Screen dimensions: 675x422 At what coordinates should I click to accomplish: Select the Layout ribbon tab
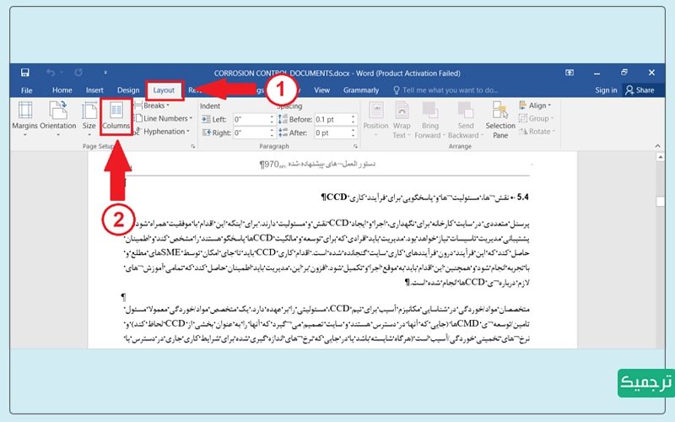point(164,90)
